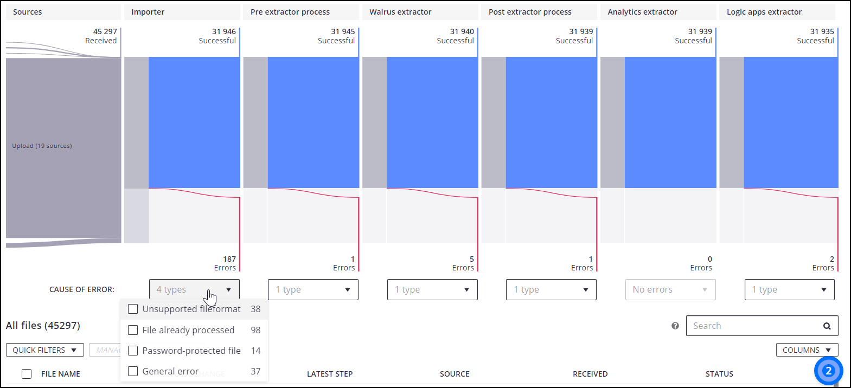
Task: Open the Post extractor process error dropdown
Action: point(551,289)
